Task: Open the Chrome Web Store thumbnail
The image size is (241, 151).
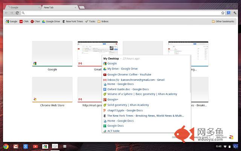Action: click(x=52, y=90)
